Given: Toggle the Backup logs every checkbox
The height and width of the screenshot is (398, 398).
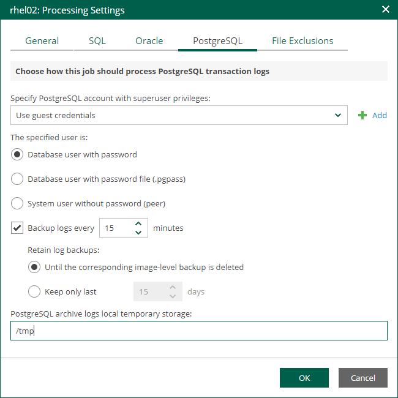Looking at the screenshot, I should (x=17, y=228).
